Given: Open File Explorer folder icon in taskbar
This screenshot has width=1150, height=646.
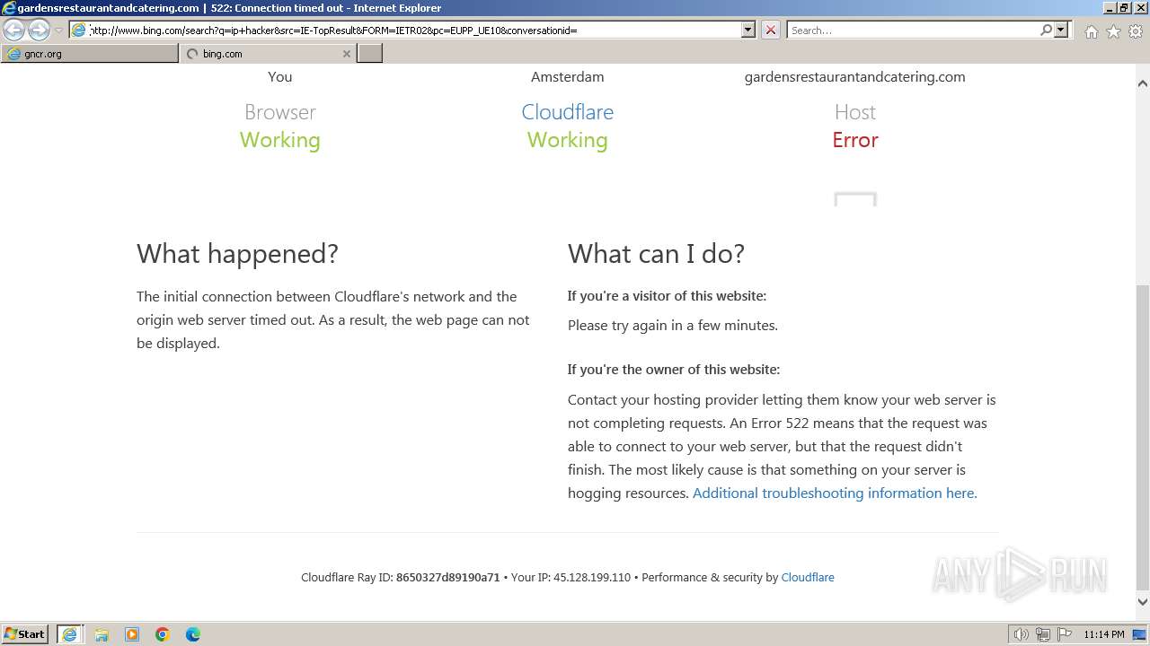Looking at the screenshot, I should coord(102,634).
